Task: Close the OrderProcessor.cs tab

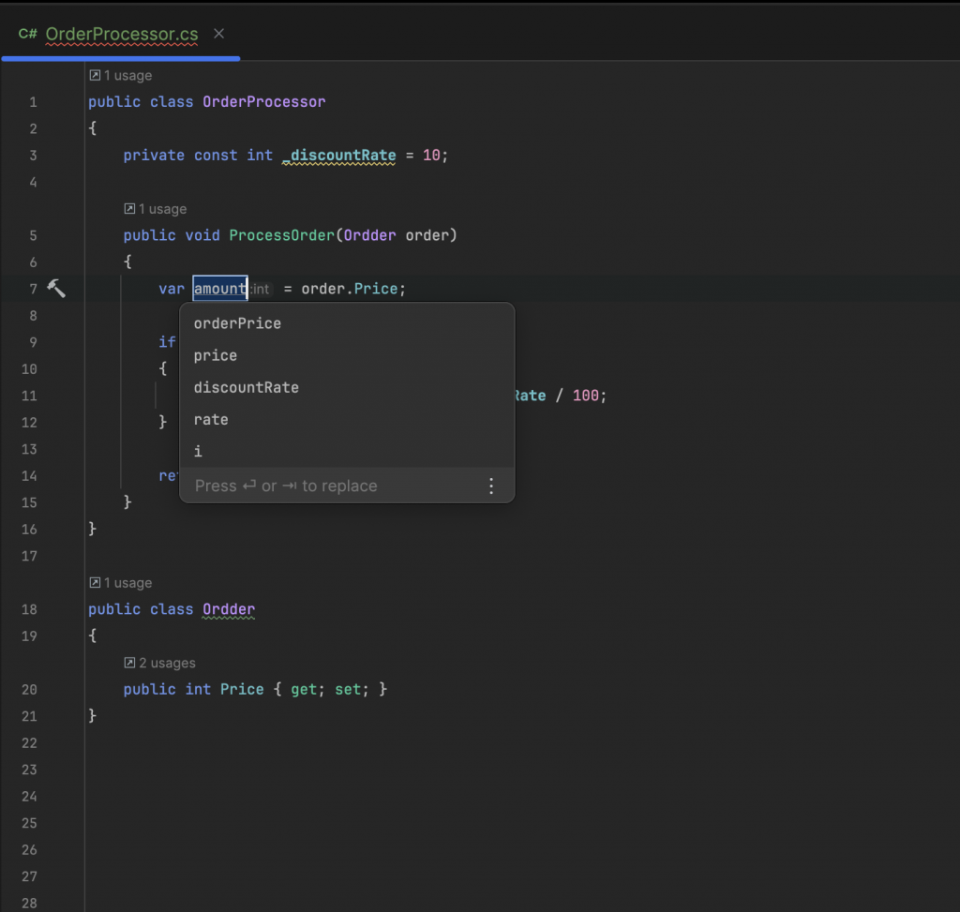Action: pyautogui.click(x=218, y=34)
